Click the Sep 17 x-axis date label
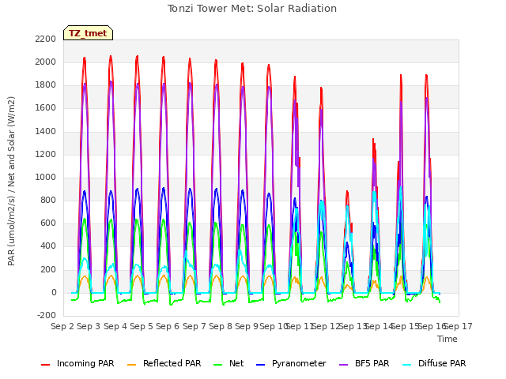The height and width of the screenshot is (379, 506). (459, 326)
